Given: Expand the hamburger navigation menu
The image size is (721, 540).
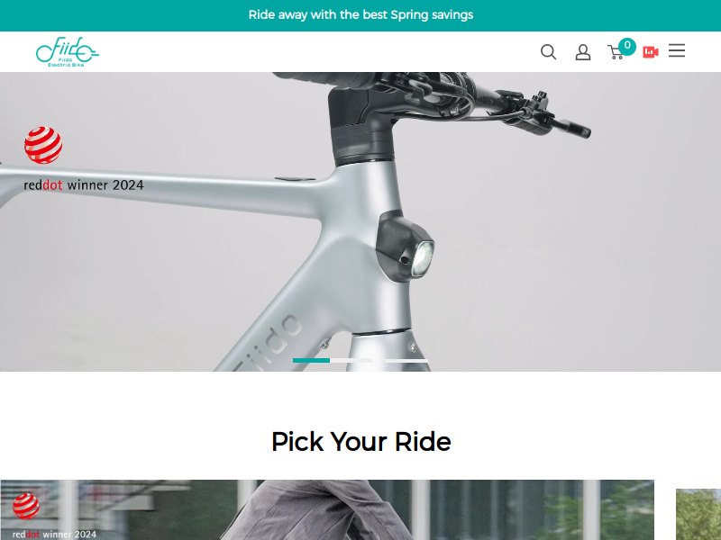Looking at the screenshot, I should coord(677,50).
